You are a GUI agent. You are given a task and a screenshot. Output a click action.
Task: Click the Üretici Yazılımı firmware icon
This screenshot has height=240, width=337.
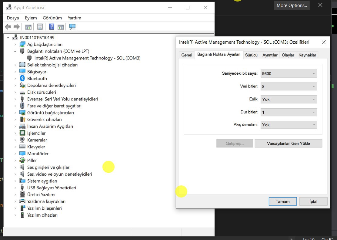(x=22, y=194)
